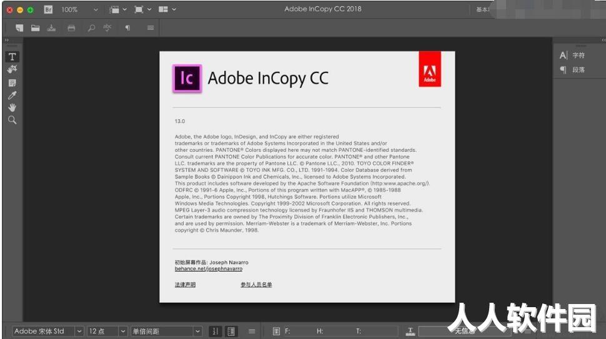
Task: Click the Open folder icon
Action: coord(35,28)
